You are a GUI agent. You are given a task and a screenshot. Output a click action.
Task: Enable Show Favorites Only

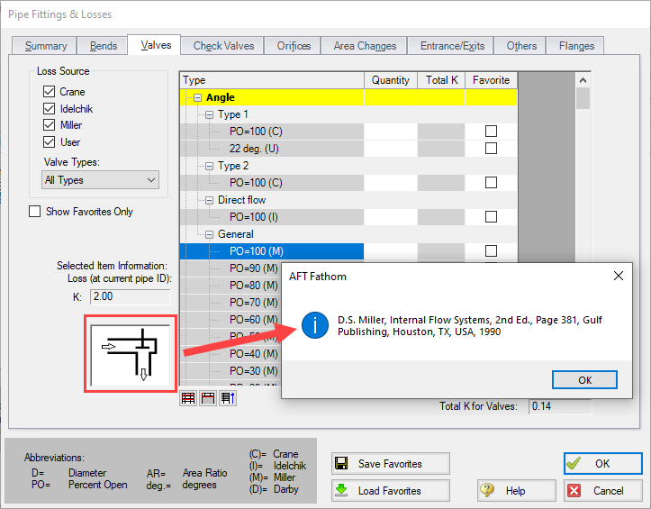[x=35, y=212]
